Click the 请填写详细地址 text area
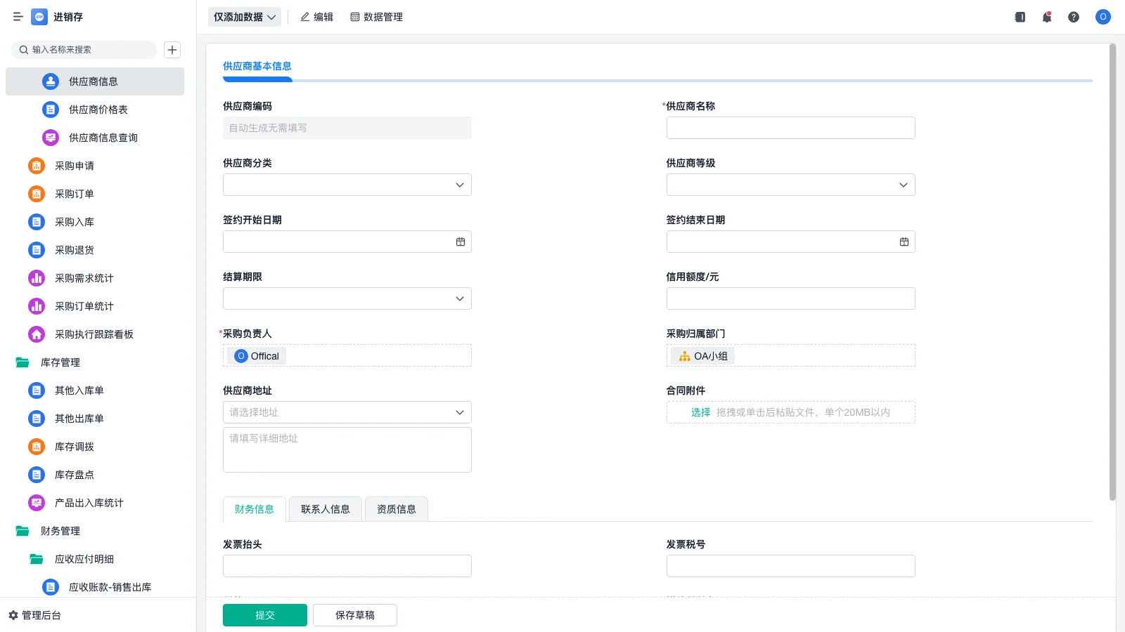 (x=347, y=449)
